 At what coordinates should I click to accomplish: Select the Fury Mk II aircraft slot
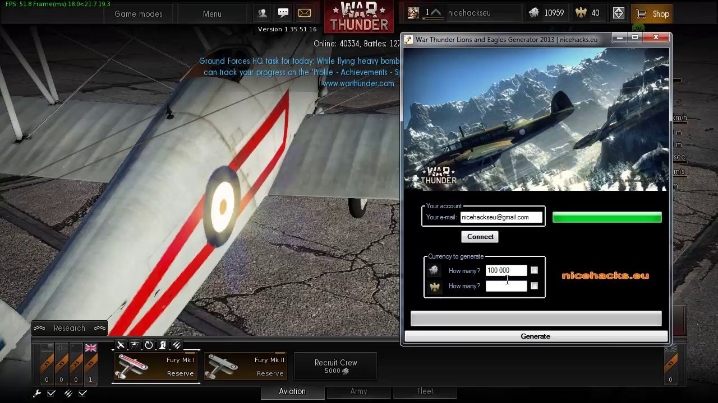[x=246, y=367]
